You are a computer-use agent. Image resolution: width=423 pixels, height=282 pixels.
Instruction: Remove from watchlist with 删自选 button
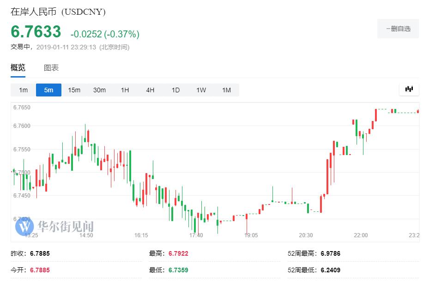tap(398, 29)
